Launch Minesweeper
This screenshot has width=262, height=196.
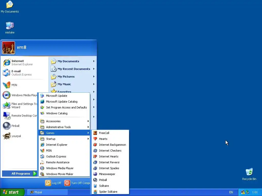[110, 174]
